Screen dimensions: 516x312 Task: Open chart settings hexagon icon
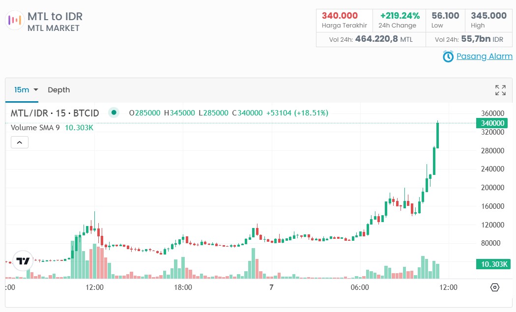[494, 287]
